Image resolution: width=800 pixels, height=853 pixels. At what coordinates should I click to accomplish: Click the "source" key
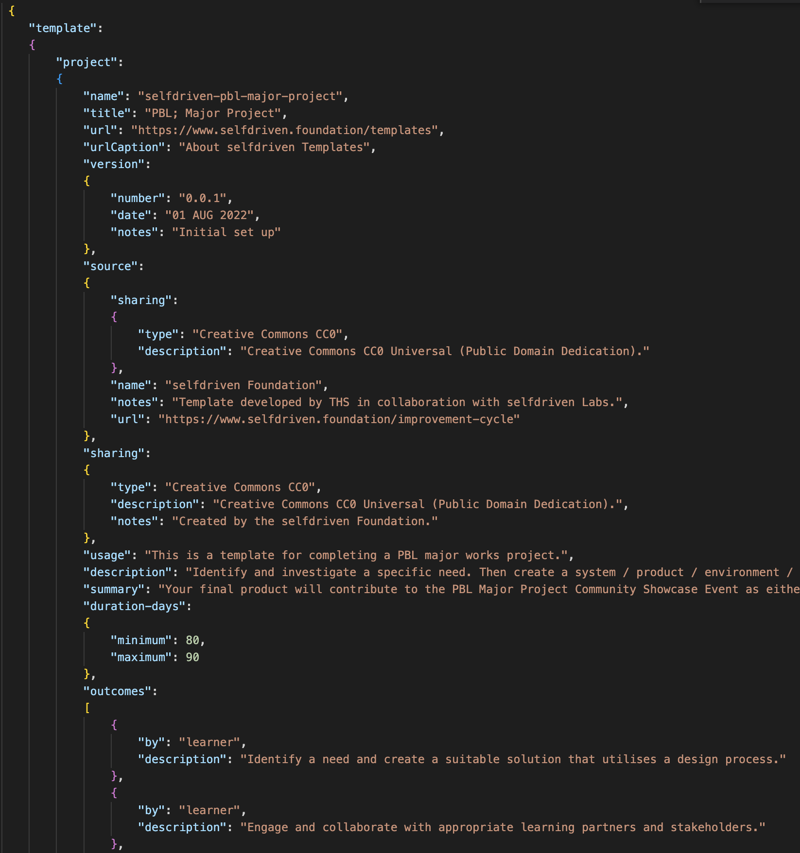(x=111, y=266)
